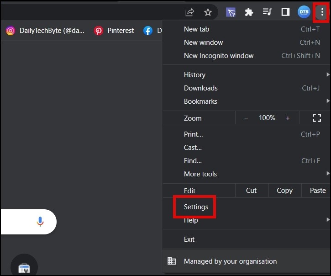Click Copy in the Edit row

[x=285, y=191]
